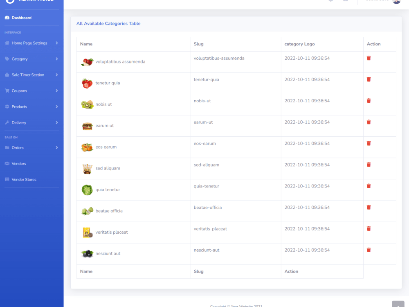Delete the nobis ut category

pyautogui.click(x=369, y=101)
